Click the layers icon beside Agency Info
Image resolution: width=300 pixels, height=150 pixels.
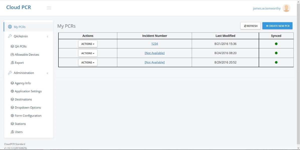[12, 83]
